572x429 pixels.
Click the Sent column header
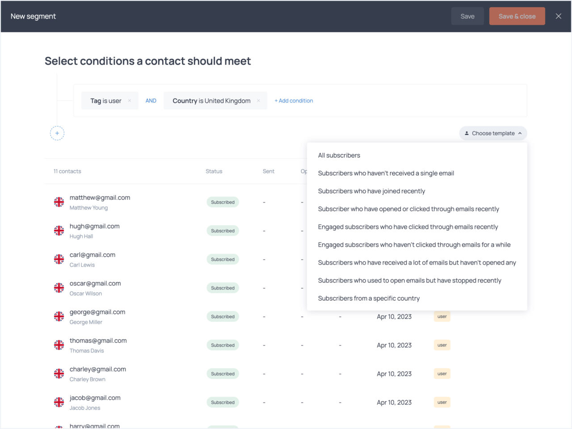[x=268, y=171]
